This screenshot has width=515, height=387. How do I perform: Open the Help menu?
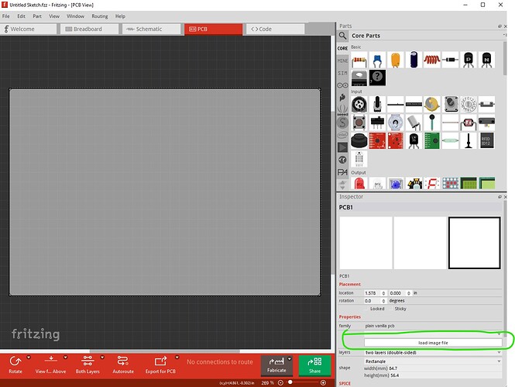120,16
